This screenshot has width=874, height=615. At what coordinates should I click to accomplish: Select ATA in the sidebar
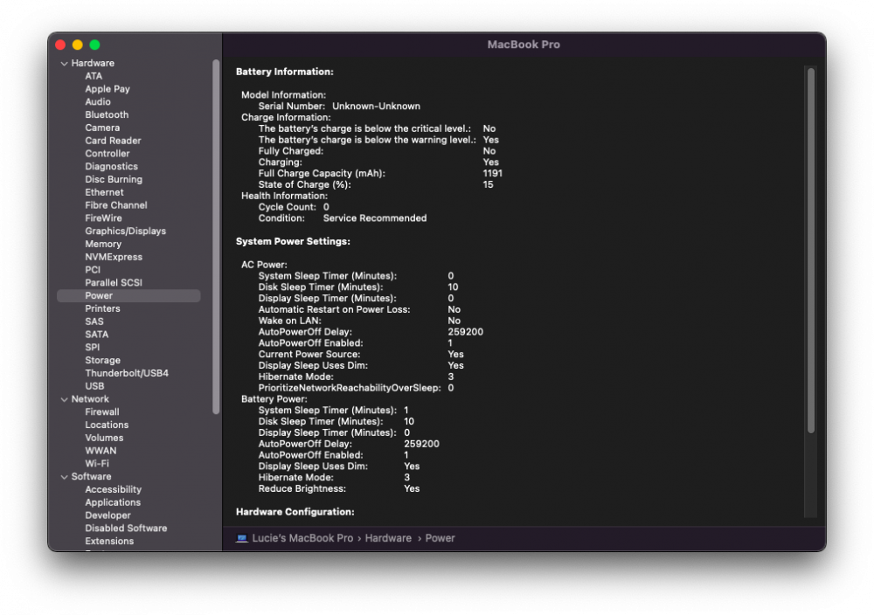[x=94, y=76]
